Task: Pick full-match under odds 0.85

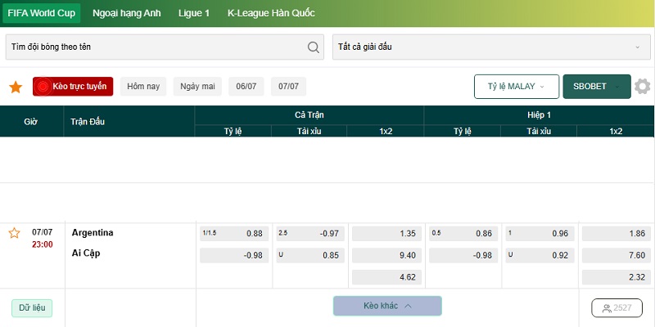Action: 310,255
